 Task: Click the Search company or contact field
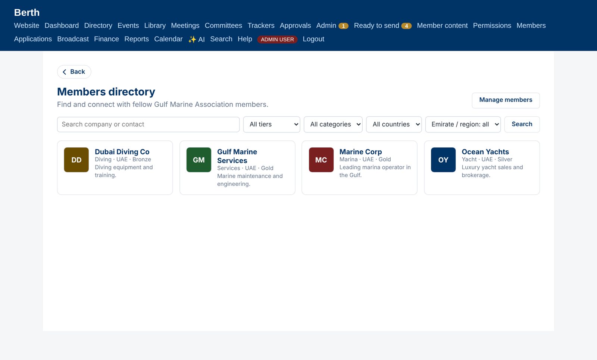(x=148, y=124)
